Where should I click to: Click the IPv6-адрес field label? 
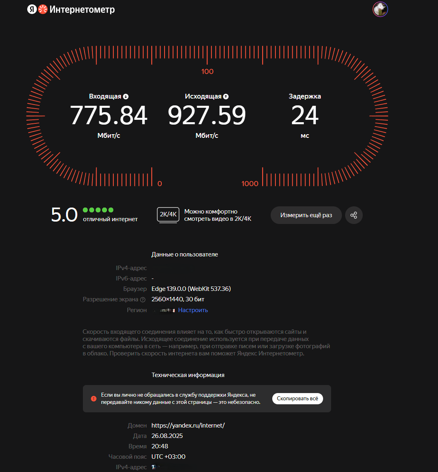pyautogui.click(x=131, y=278)
